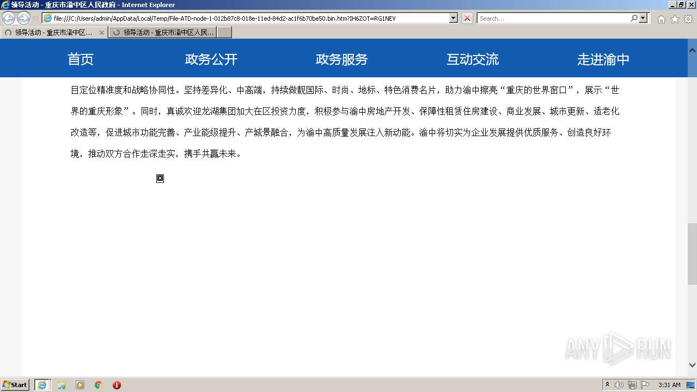Screen dimensions: 697x392
Task: Open a new blank tab
Action: pyautogui.click(x=224, y=33)
